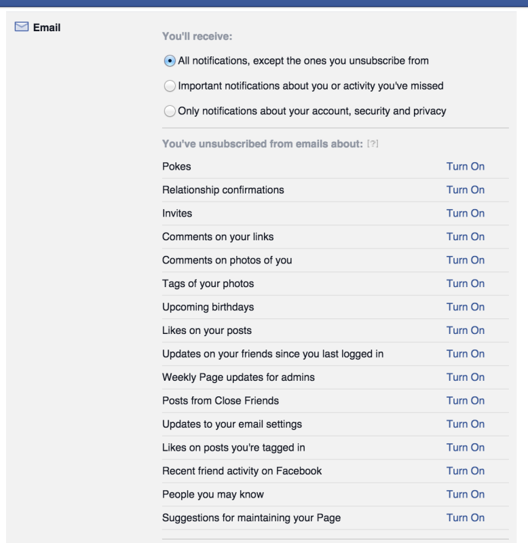Turn On Comments on photos of you
This screenshot has width=528, height=543.
466,261
